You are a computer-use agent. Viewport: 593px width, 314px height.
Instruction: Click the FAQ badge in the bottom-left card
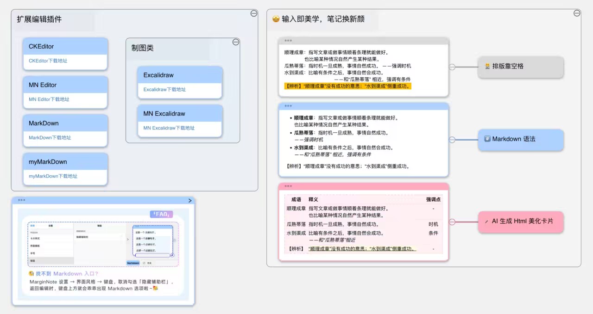coord(161,214)
